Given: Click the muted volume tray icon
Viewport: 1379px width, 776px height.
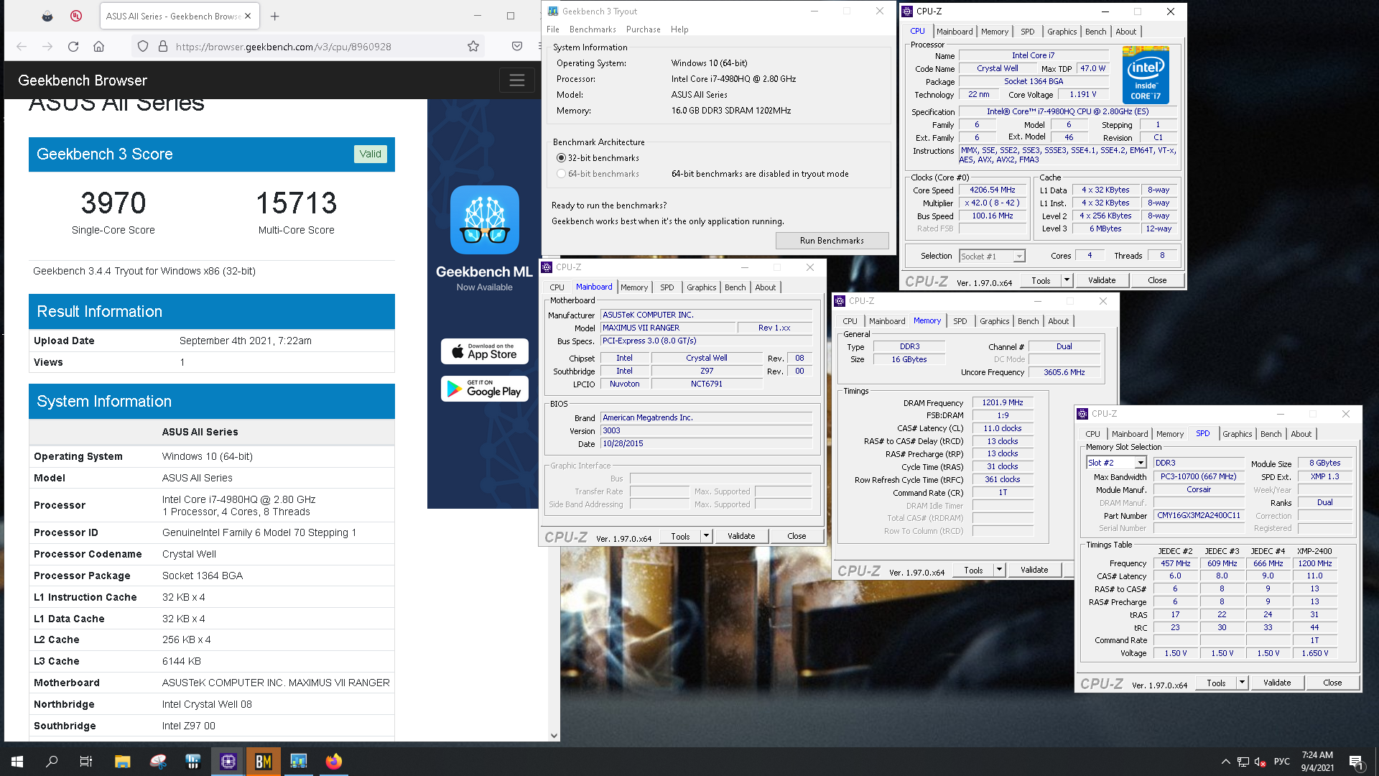Looking at the screenshot, I should point(1260,762).
